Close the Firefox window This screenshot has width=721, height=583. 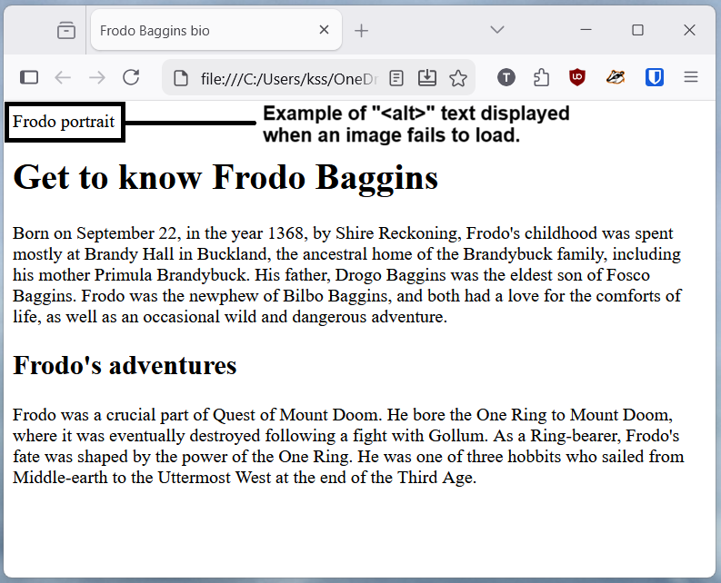pos(689,30)
